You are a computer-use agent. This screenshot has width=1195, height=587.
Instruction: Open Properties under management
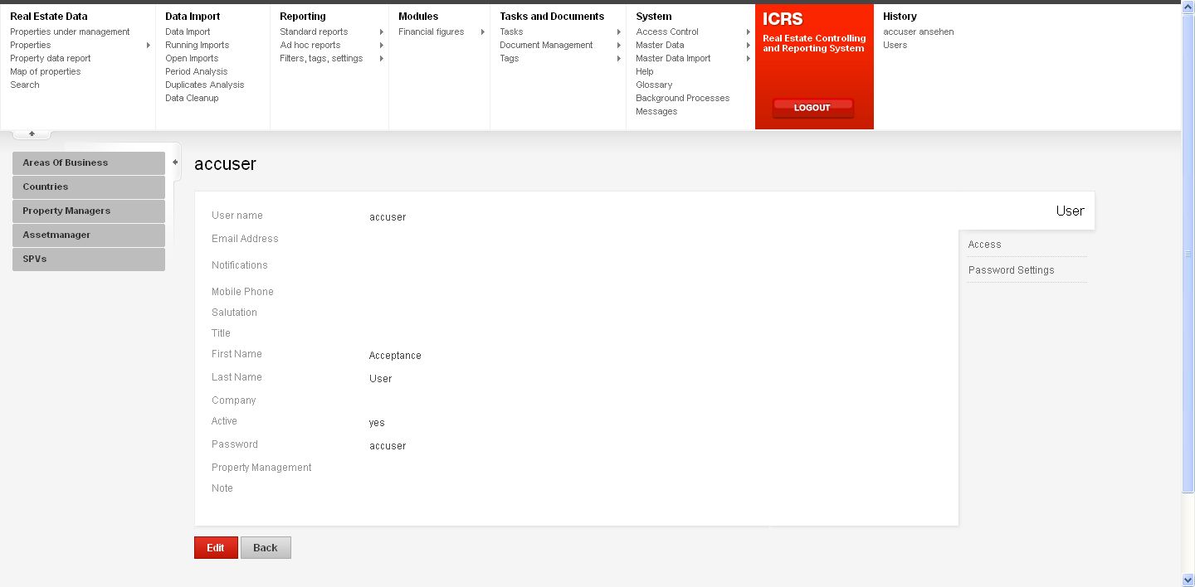(70, 32)
